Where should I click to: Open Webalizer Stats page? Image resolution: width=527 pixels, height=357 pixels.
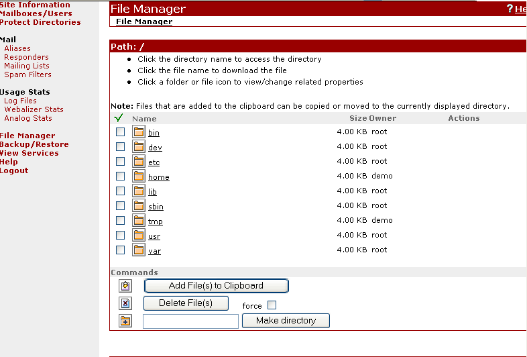pos(34,109)
